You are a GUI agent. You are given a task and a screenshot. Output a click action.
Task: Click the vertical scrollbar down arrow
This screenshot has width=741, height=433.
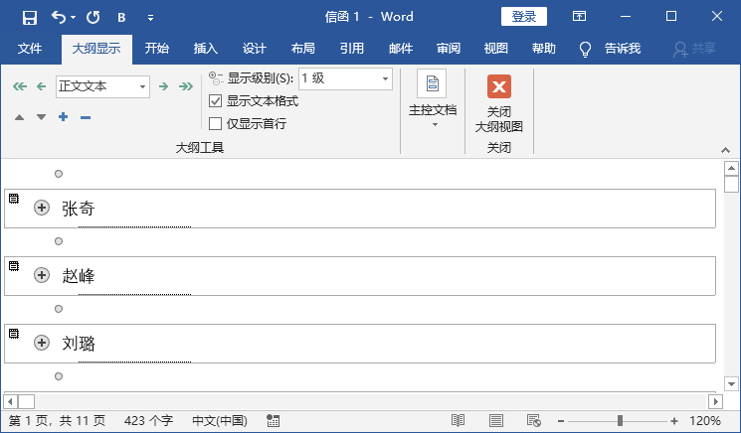point(731,384)
